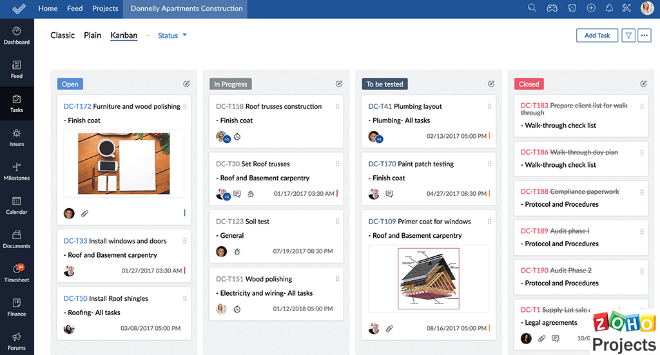Toggle the check icon on In Progress column

(x=339, y=84)
